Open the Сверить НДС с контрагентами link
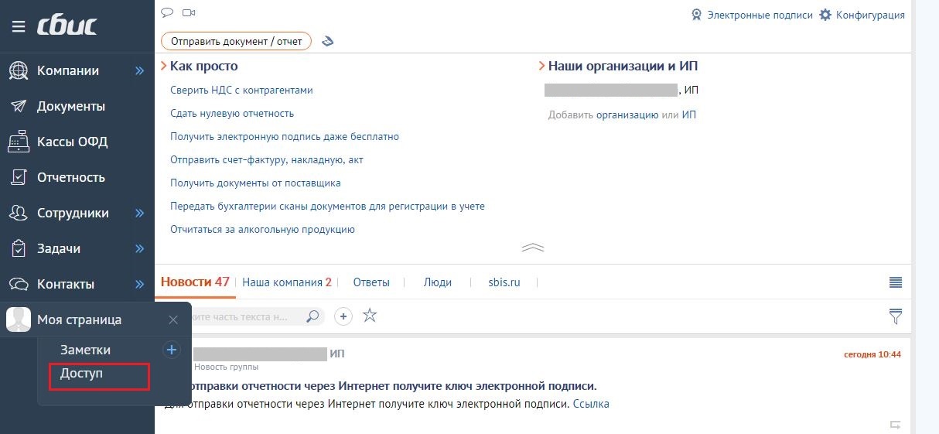Screen dimensions: 939x434 241,90
